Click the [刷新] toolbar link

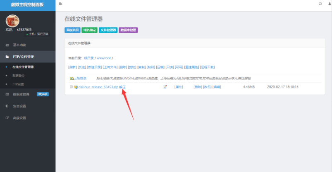click(72, 67)
